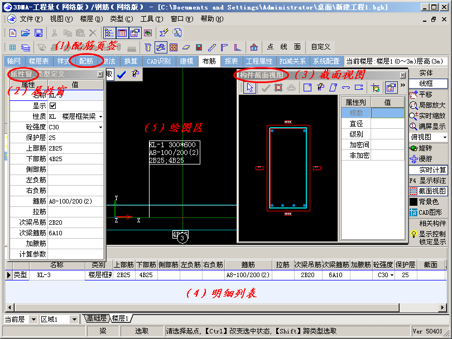The width and height of the screenshot is (452, 339).
Task: Click the eye display icon in toolbar
Action: [148, 33]
